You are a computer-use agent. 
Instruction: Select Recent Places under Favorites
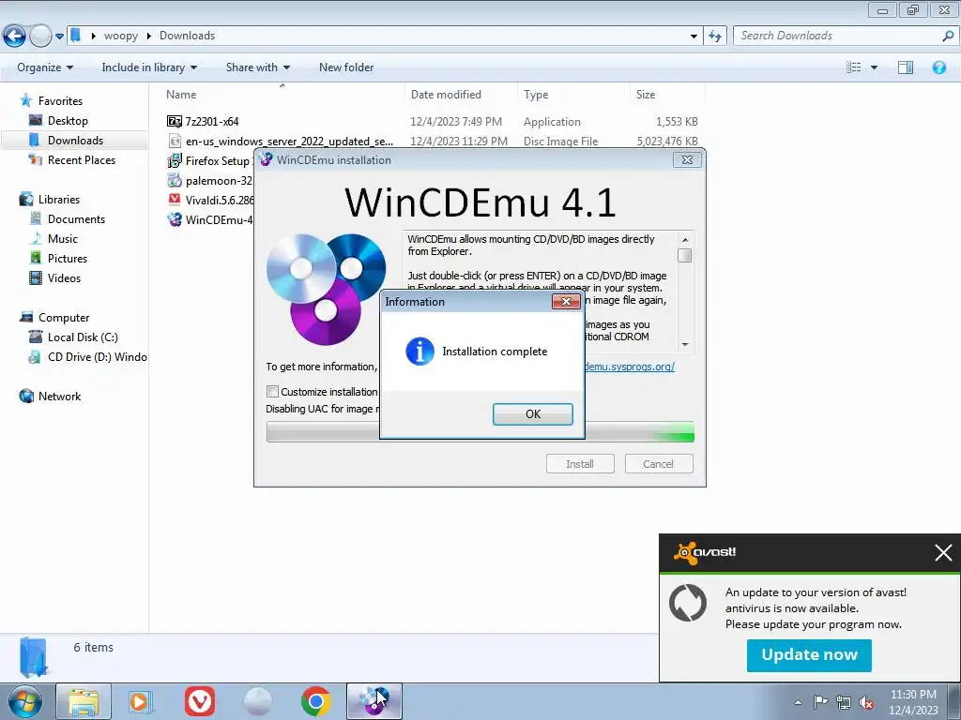(x=81, y=159)
